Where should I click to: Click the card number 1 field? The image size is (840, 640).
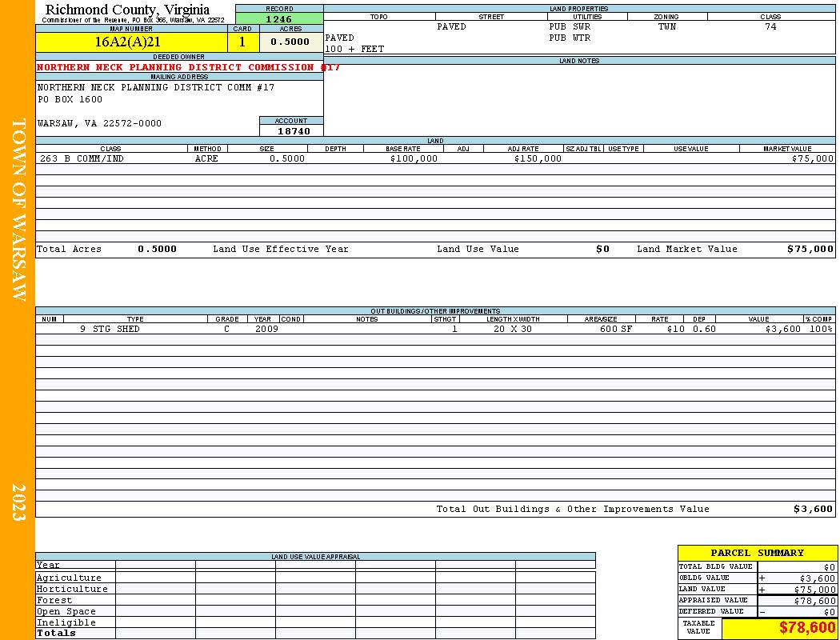tap(242, 42)
